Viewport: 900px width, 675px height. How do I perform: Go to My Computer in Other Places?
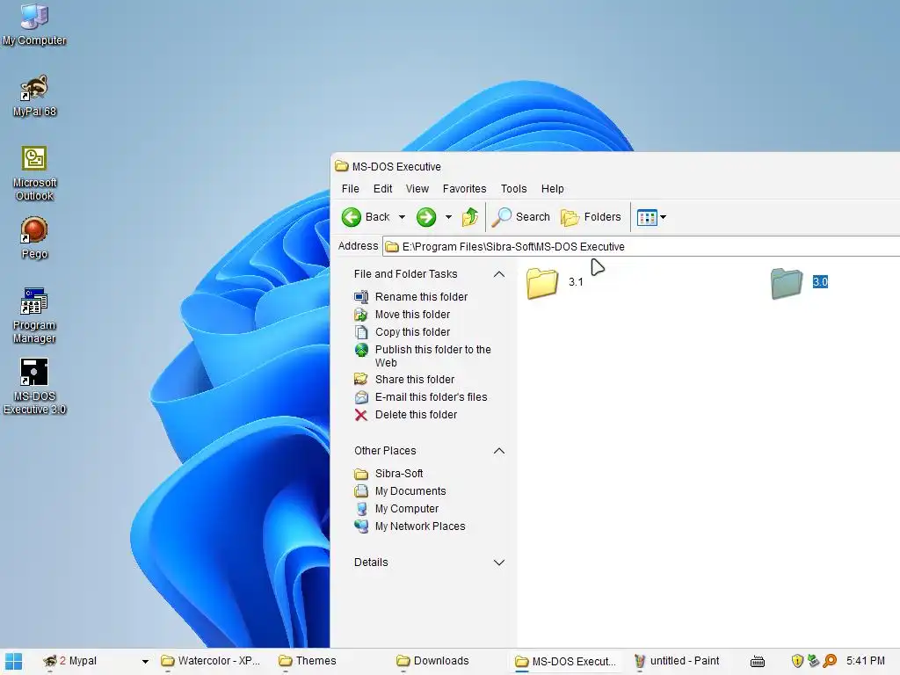click(406, 509)
